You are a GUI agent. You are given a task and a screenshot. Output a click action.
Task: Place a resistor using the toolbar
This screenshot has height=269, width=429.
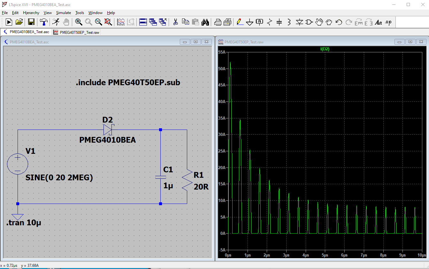tap(270, 22)
